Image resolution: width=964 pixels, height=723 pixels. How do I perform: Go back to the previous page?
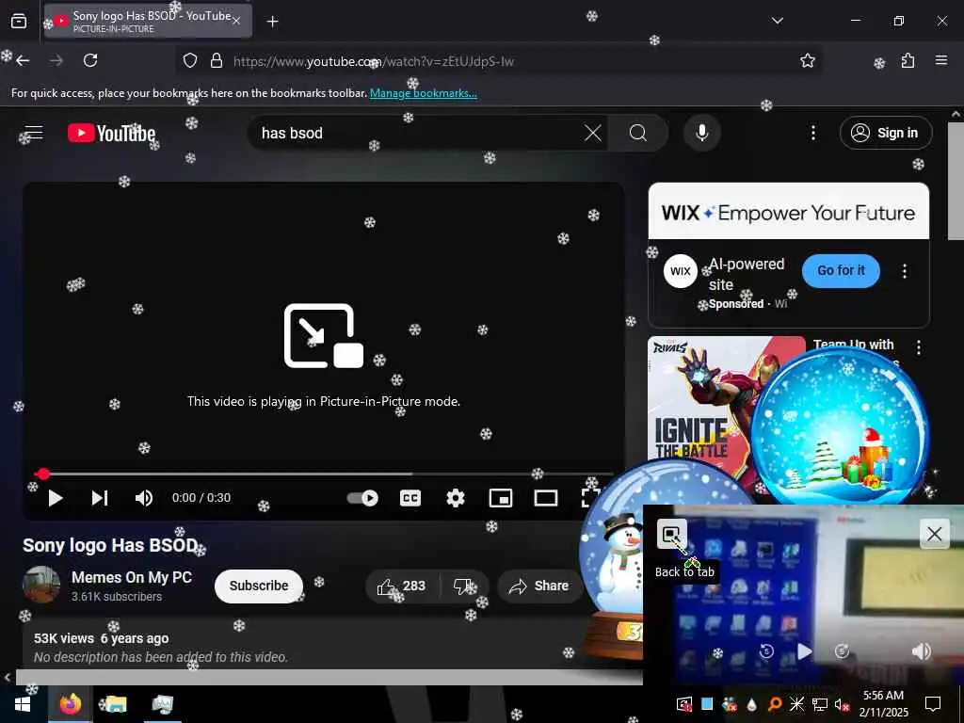[x=23, y=60]
